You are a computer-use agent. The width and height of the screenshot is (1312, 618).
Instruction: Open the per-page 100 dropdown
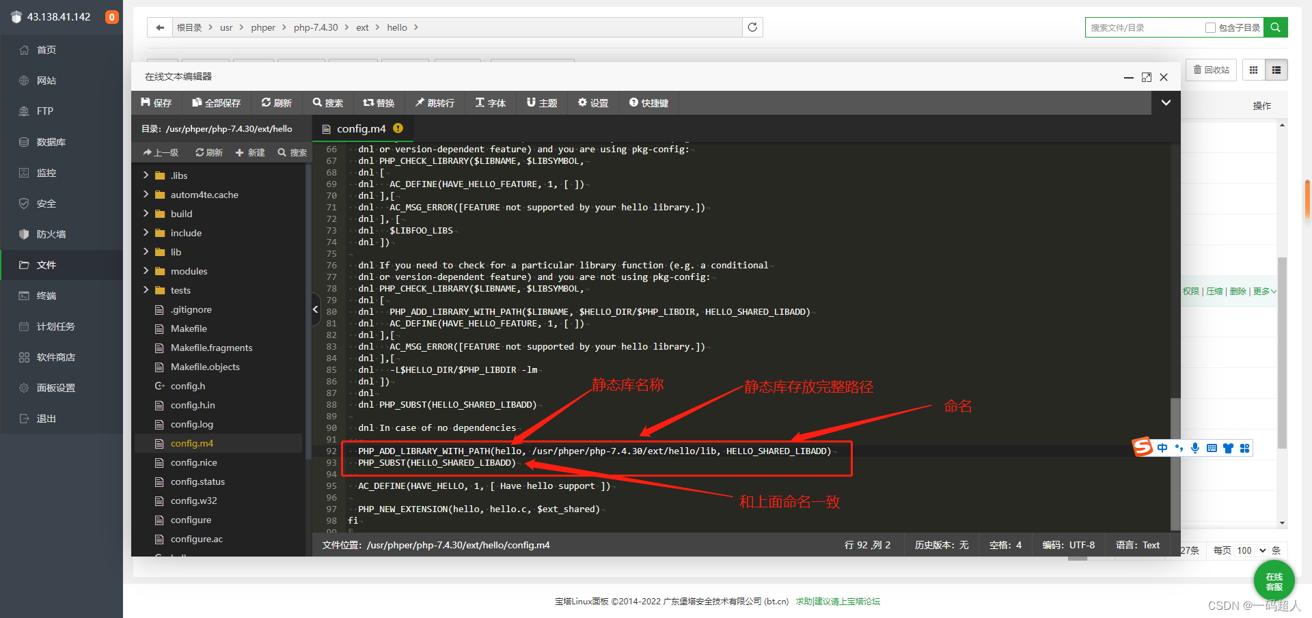[x=1251, y=550]
